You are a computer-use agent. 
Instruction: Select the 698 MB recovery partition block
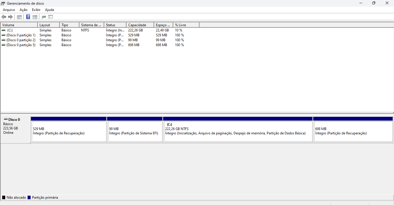[353, 129]
